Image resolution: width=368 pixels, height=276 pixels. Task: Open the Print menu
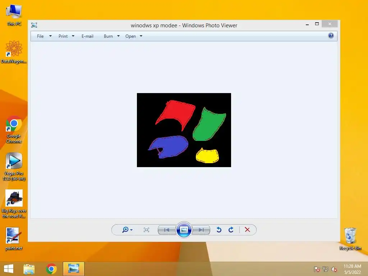click(x=63, y=36)
